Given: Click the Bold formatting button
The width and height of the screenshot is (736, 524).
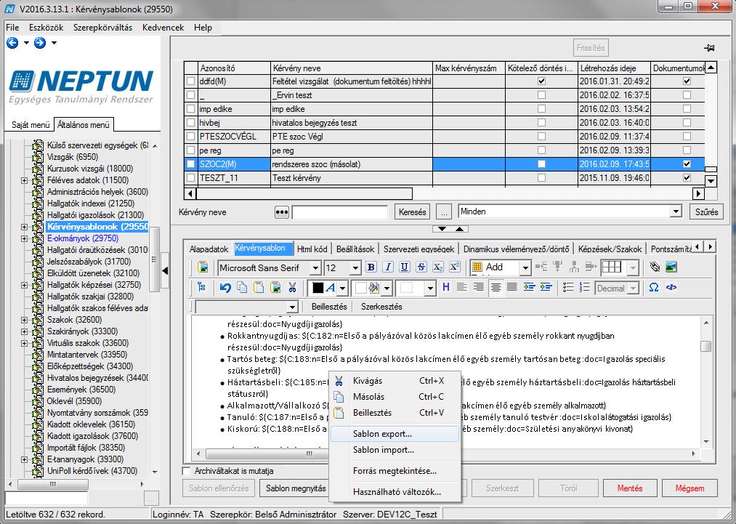Looking at the screenshot, I should click(x=371, y=267).
